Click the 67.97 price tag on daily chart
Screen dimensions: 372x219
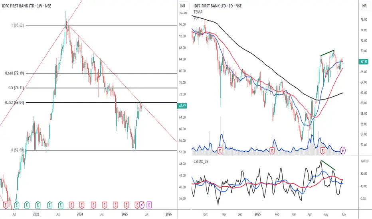[364, 62]
